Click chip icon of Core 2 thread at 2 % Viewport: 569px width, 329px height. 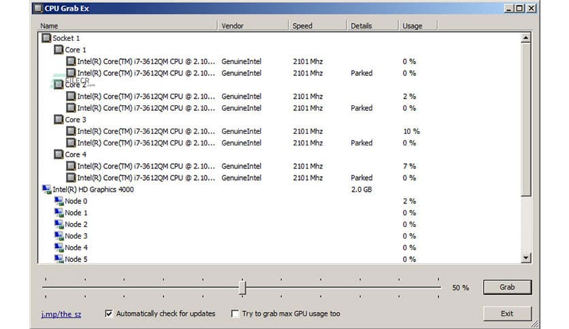pyautogui.click(x=71, y=97)
